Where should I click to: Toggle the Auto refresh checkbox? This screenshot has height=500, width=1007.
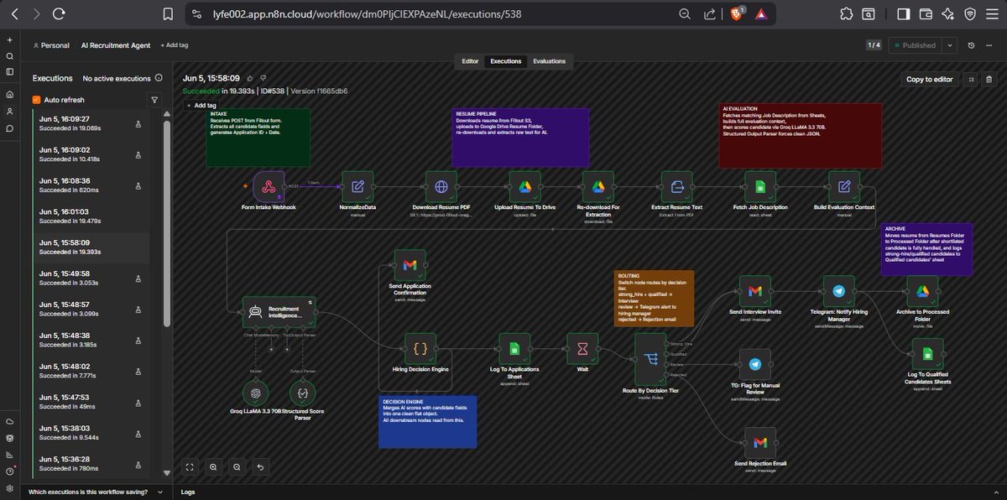point(36,100)
